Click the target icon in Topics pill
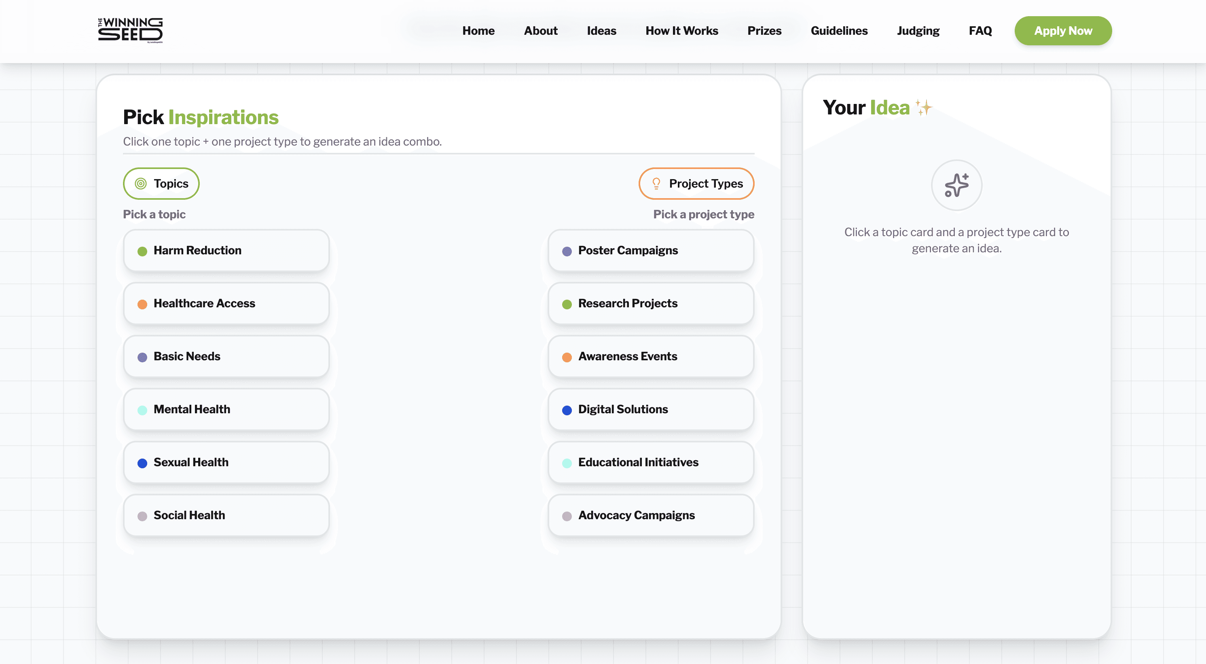 point(141,184)
